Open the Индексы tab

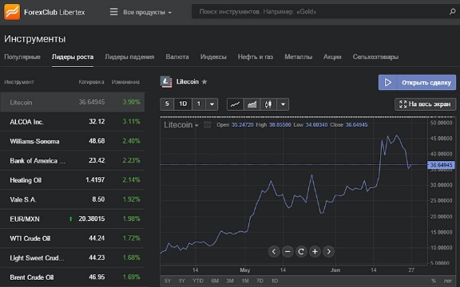click(x=213, y=57)
